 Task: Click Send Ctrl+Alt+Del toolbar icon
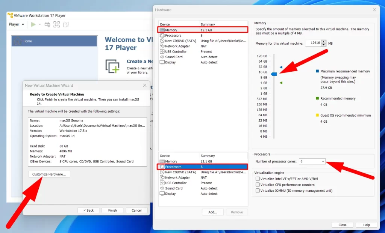point(47,24)
